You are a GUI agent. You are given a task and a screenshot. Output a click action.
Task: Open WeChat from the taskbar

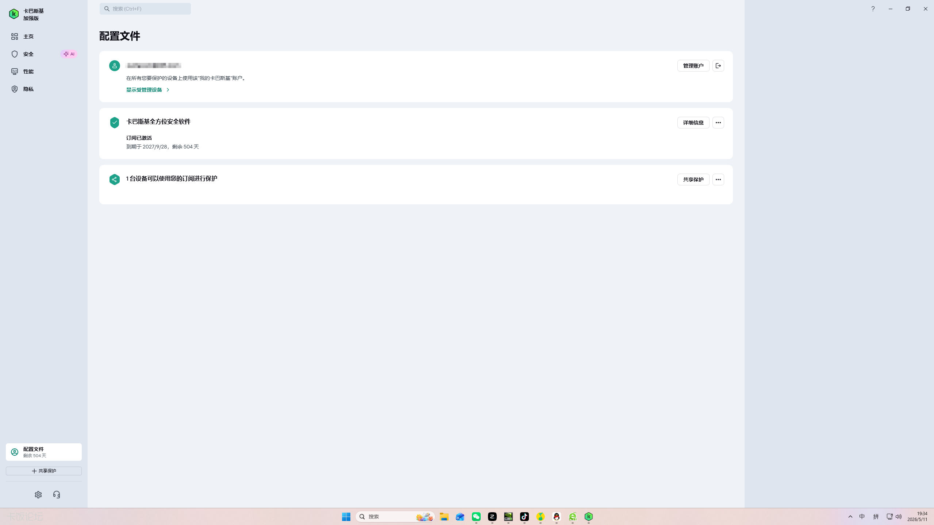476,517
